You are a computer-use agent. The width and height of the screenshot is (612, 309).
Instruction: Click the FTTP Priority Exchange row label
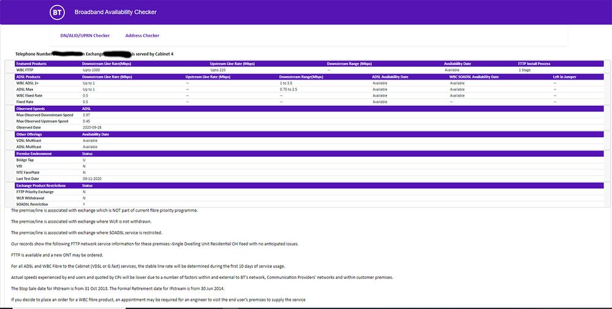(x=35, y=192)
